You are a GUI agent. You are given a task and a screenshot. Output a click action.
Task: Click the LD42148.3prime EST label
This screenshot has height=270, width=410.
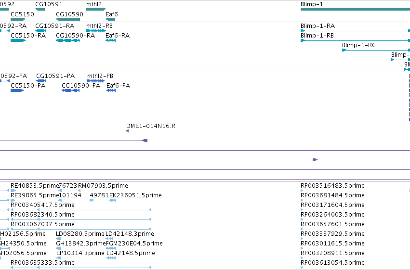130,234
